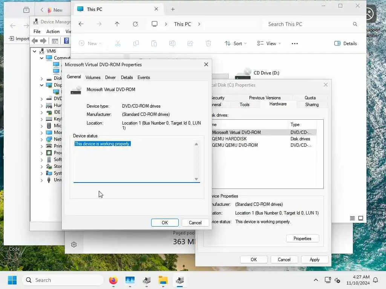
Task: Collapse VM6 root node in Device Manager
Action: click(34, 51)
